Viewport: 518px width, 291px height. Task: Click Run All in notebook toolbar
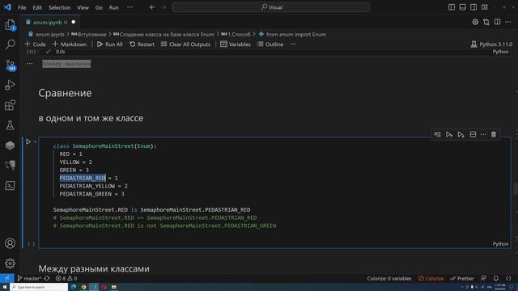(x=110, y=44)
